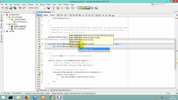Click the Find Selection magnifier icon in editor toolbar
The height and width of the screenshot is (100, 178).
pyautogui.click(x=71, y=15)
